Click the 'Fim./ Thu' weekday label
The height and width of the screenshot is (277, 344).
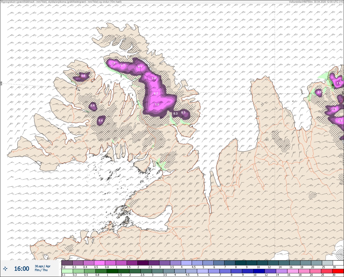click(x=41, y=270)
